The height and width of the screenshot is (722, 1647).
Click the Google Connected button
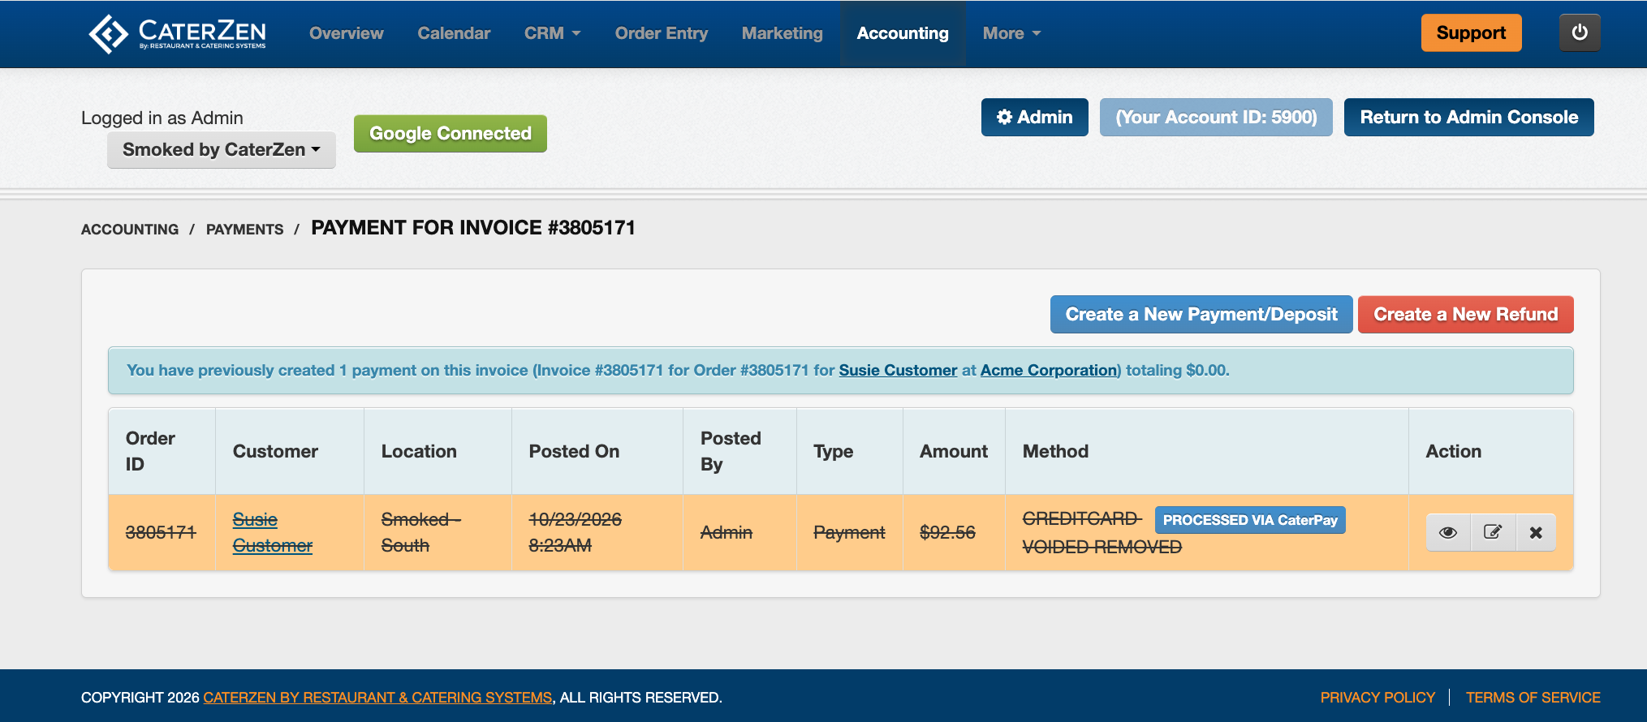(x=451, y=133)
